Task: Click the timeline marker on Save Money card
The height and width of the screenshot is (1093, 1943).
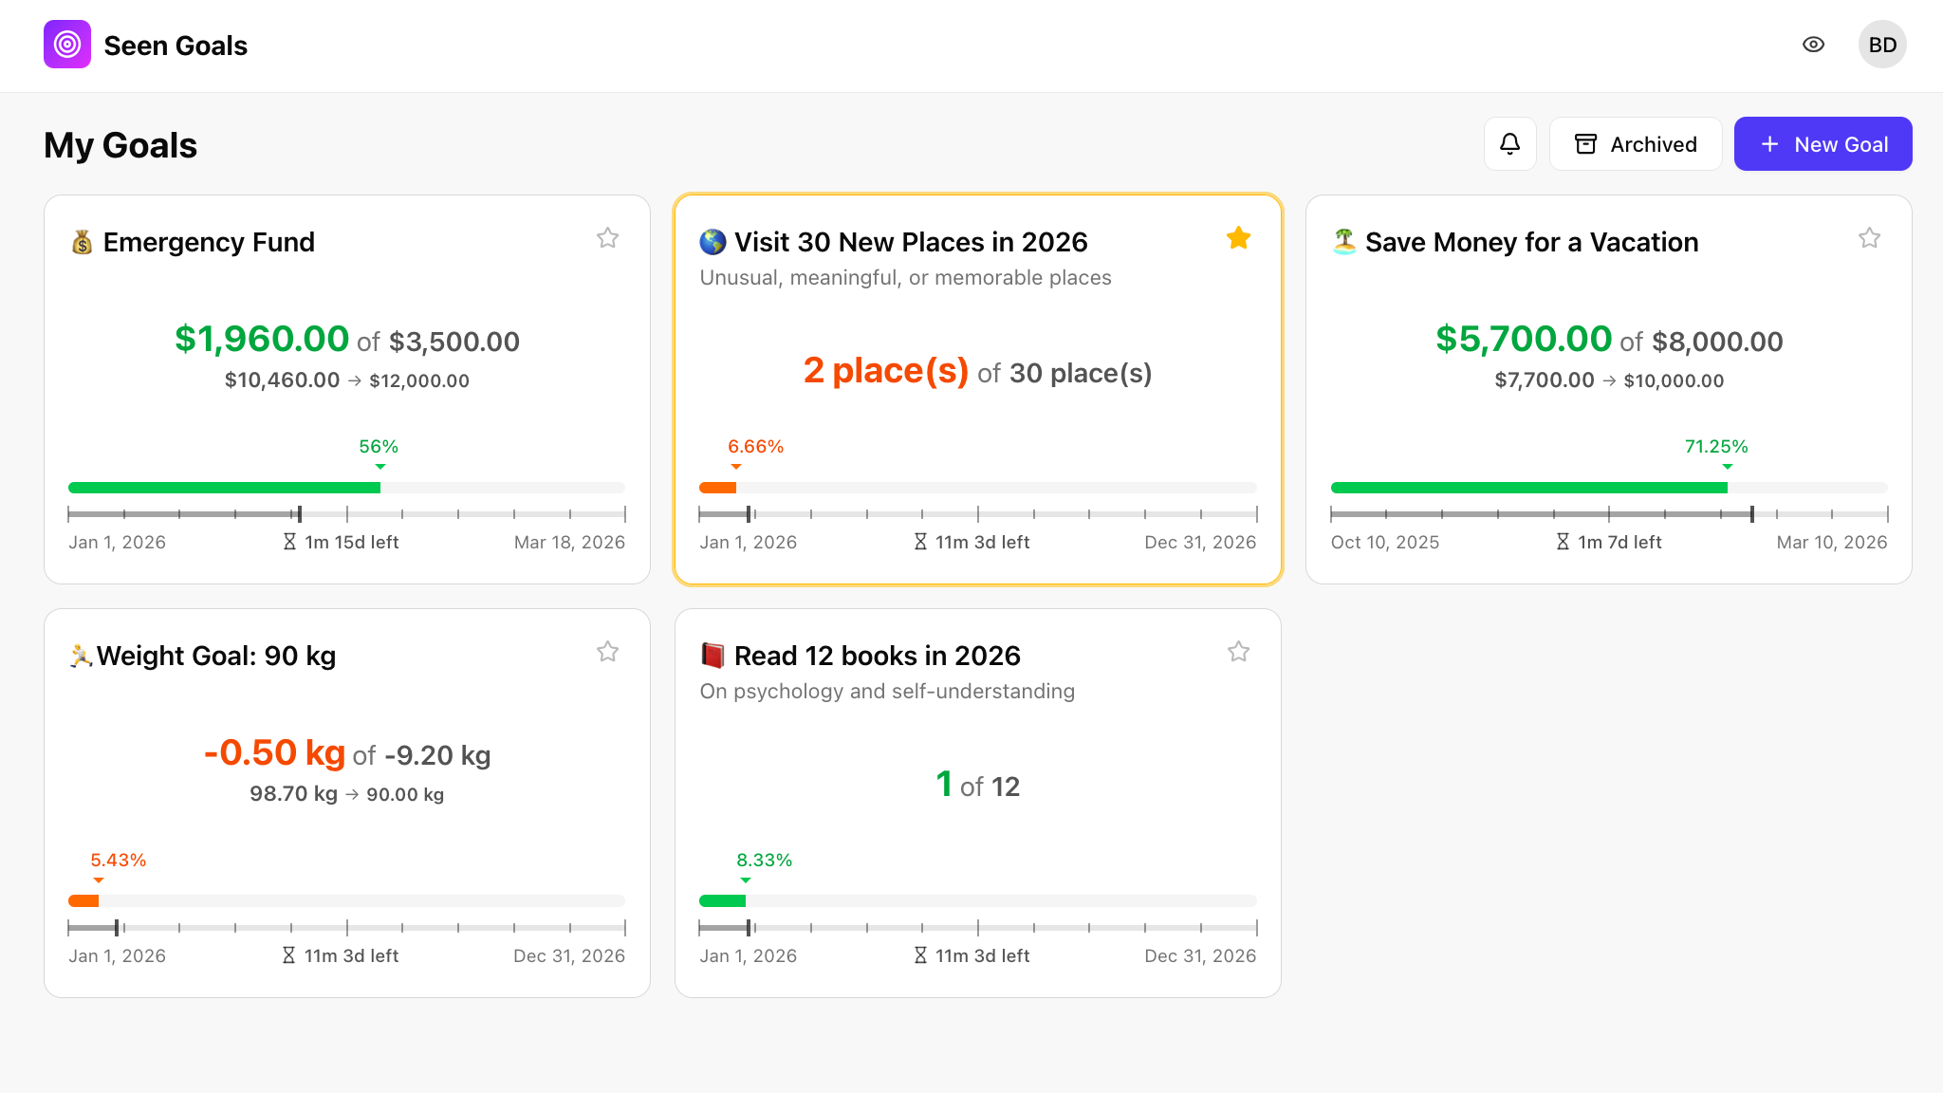Action: tap(1750, 515)
